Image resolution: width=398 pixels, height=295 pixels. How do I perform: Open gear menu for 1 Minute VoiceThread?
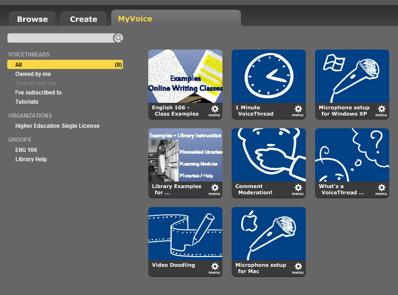pos(298,111)
